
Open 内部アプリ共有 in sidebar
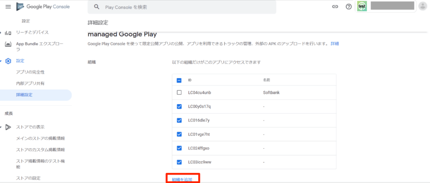pos(30,83)
